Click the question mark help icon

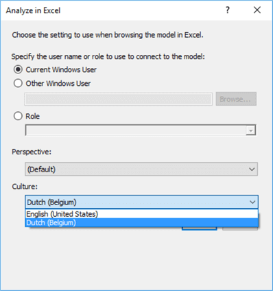pyautogui.click(x=228, y=10)
